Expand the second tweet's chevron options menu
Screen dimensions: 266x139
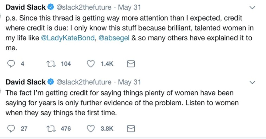252,82
